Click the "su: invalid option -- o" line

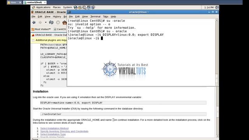pyautogui.click(x=89, y=24)
